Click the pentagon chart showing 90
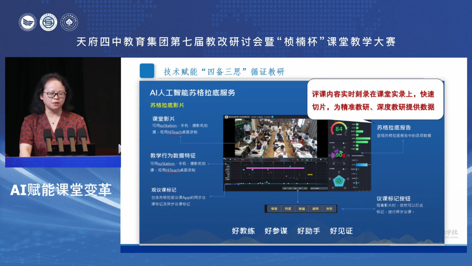Screen dimensions: 472x266 coord(339,181)
